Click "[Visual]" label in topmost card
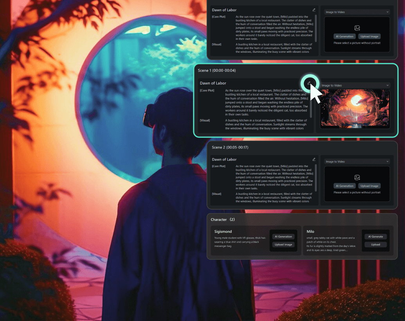The image size is (405, 321). [x=216, y=45]
